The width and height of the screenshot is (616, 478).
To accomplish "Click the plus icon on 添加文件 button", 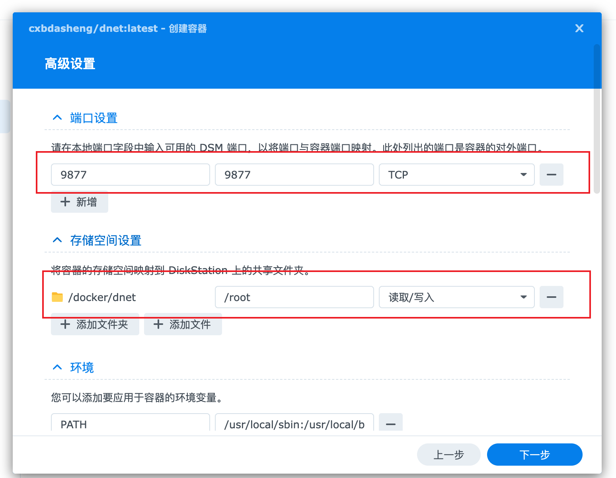I will [x=158, y=324].
